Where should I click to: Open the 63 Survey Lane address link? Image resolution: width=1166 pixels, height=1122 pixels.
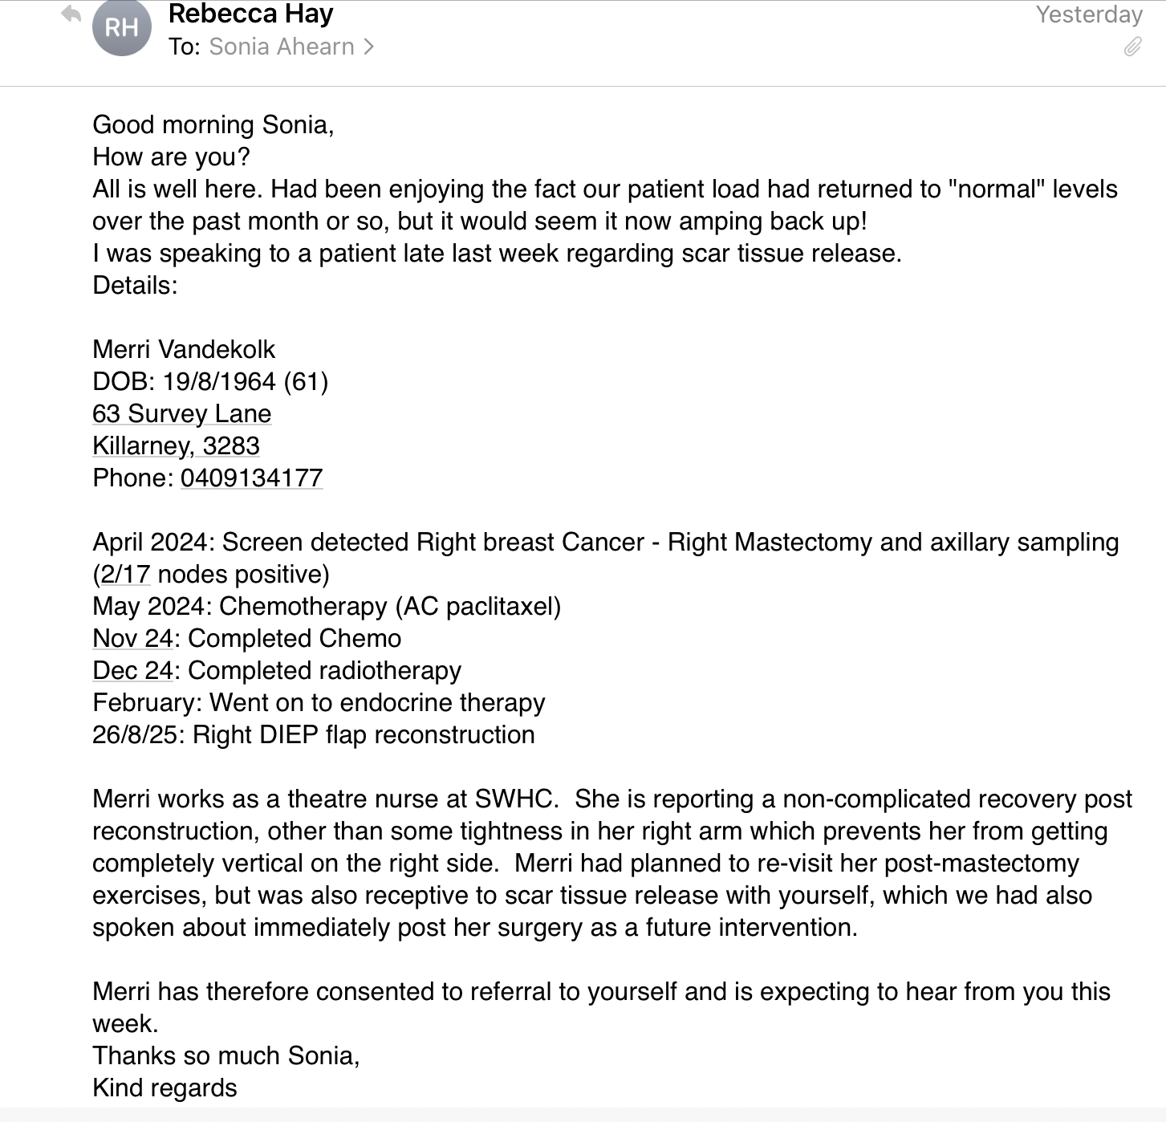tap(182, 413)
